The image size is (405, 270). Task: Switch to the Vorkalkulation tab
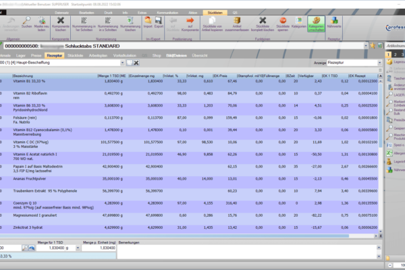125,55
